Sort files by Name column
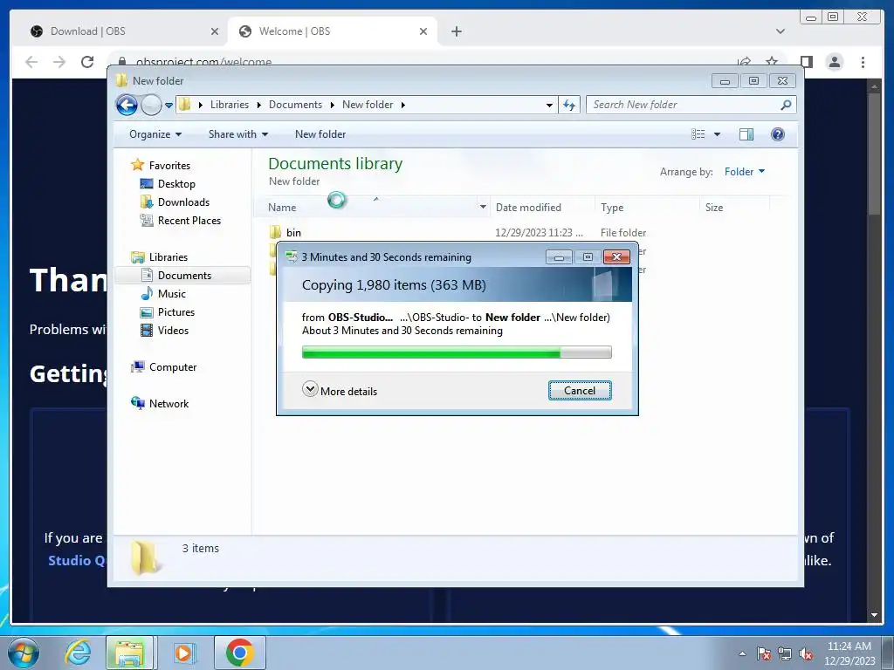894x670 pixels. (x=282, y=208)
